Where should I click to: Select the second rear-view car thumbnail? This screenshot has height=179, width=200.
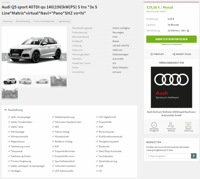[26, 81]
